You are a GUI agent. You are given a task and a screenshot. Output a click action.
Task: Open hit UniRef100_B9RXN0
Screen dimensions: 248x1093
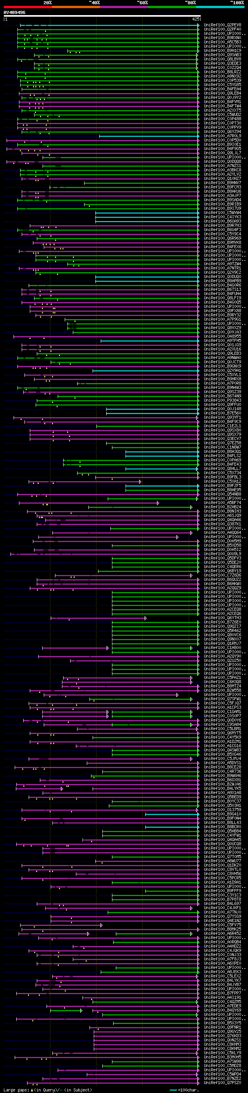pos(222,38)
